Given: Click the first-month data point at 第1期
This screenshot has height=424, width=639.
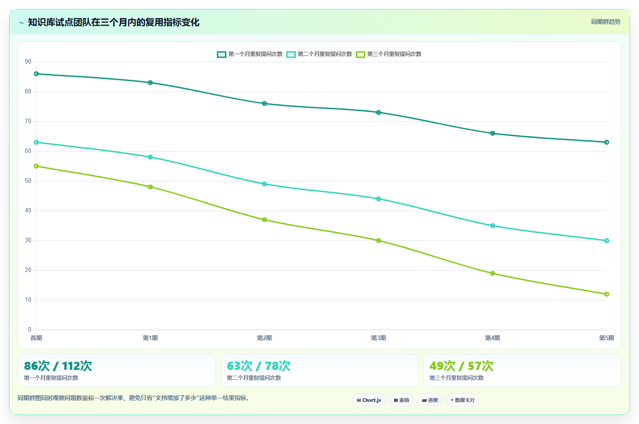Looking at the screenshot, I should pos(150,83).
